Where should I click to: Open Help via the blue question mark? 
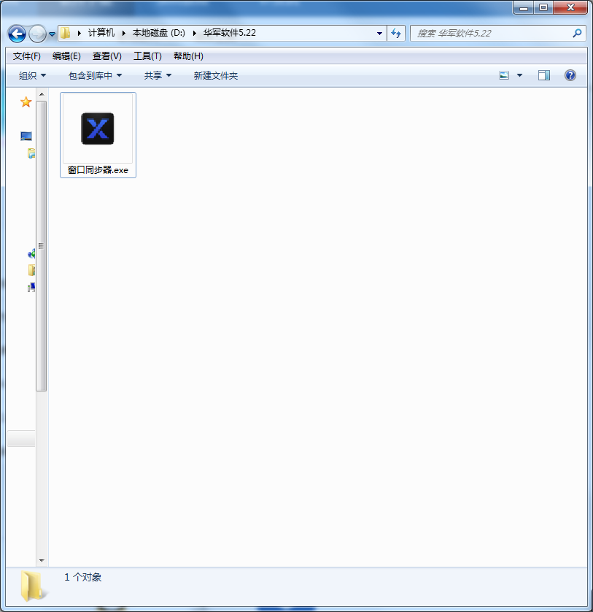[x=570, y=75]
